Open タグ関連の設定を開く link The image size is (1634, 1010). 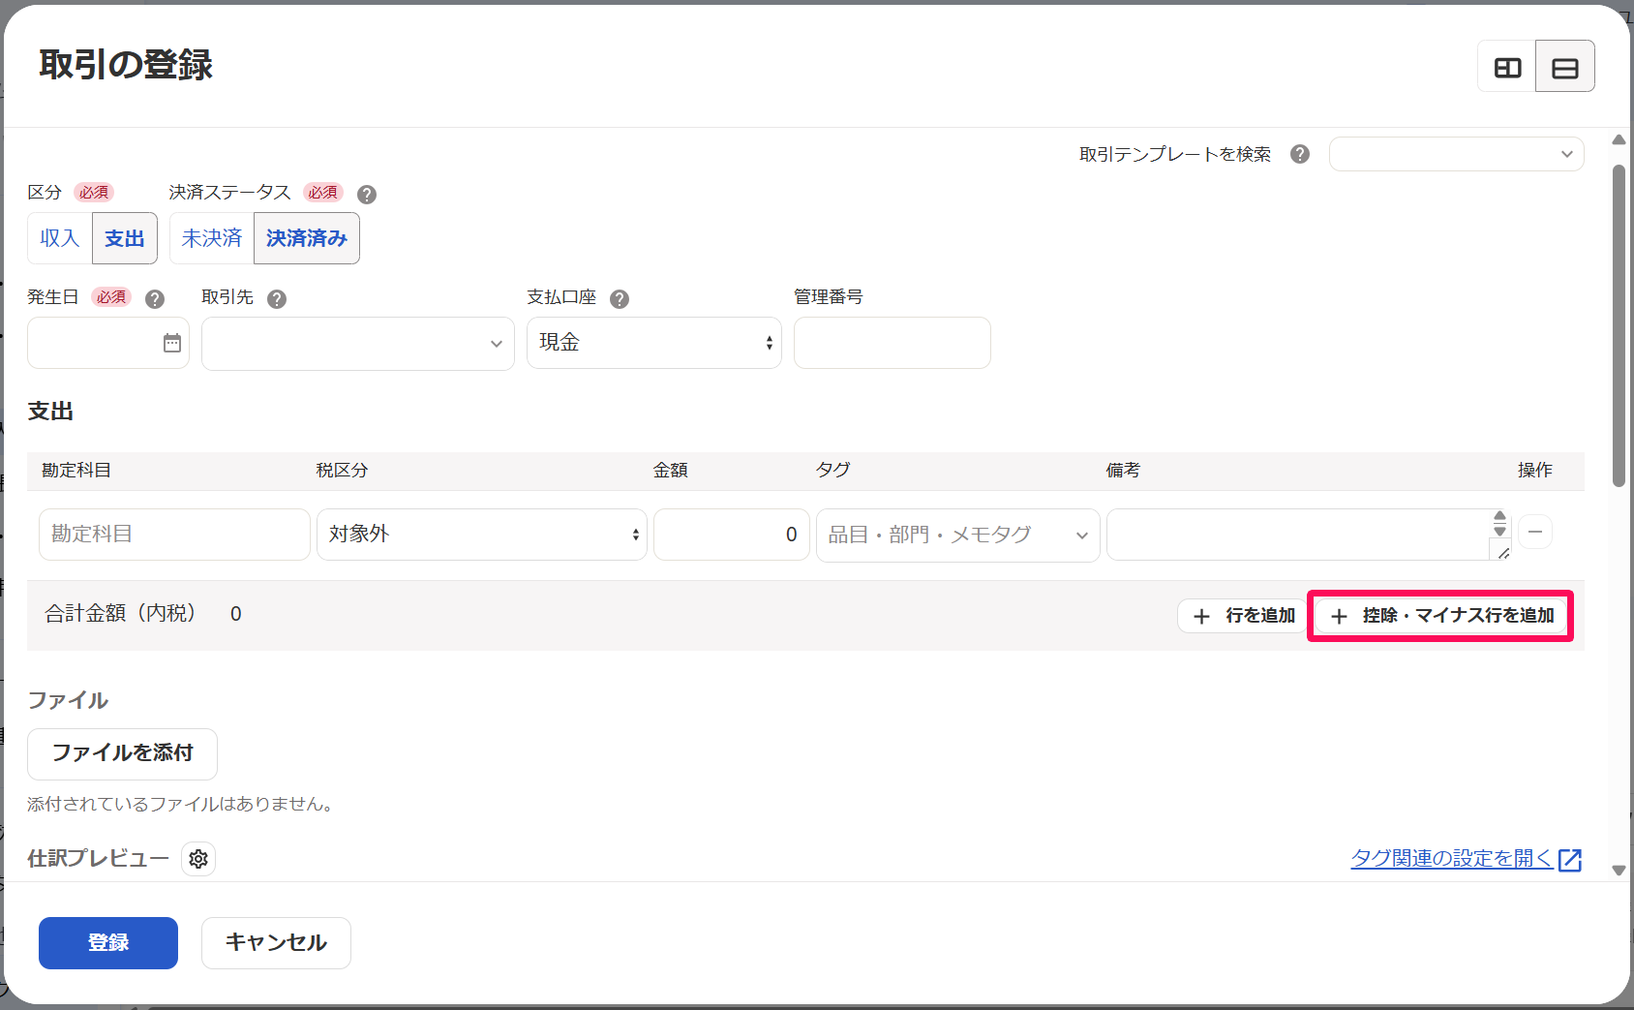click(1452, 858)
